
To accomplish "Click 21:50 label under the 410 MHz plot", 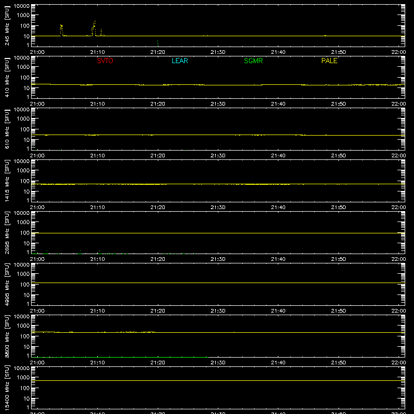I will [x=338, y=104].
